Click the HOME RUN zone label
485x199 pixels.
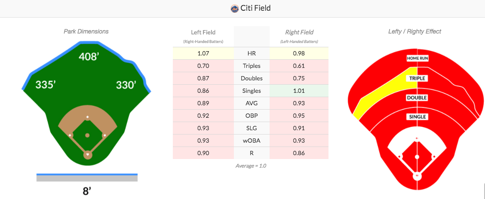pos(417,58)
